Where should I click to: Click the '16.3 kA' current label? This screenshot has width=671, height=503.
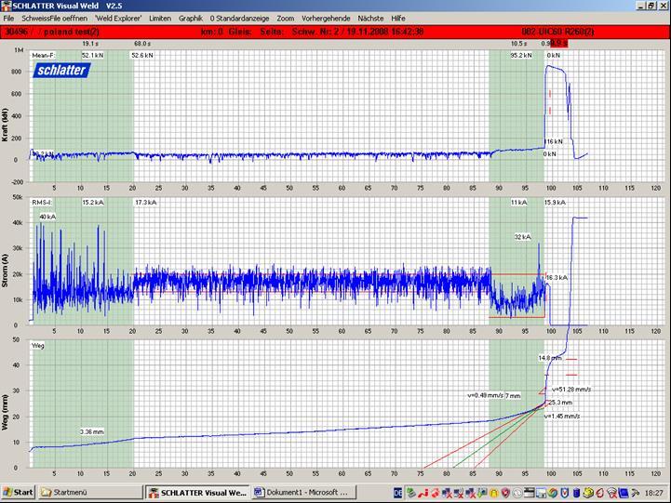click(557, 278)
